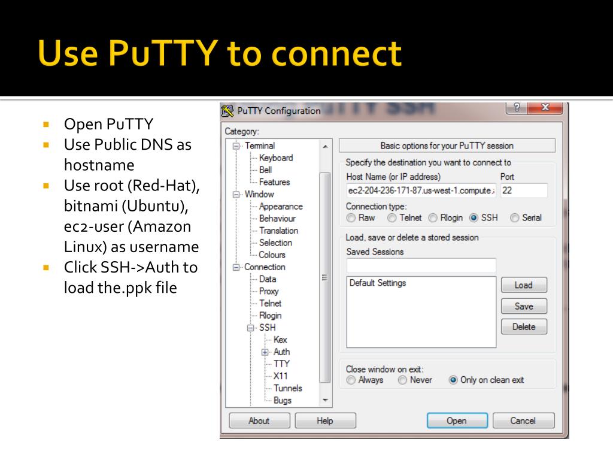Click the Saved Sessions text field

click(x=421, y=265)
